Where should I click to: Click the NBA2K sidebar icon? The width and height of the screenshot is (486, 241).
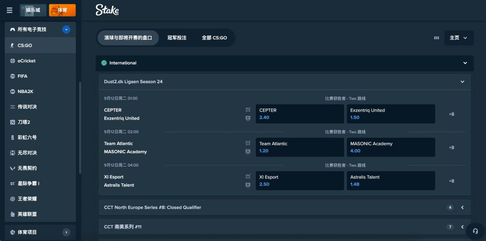click(x=12, y=92)
